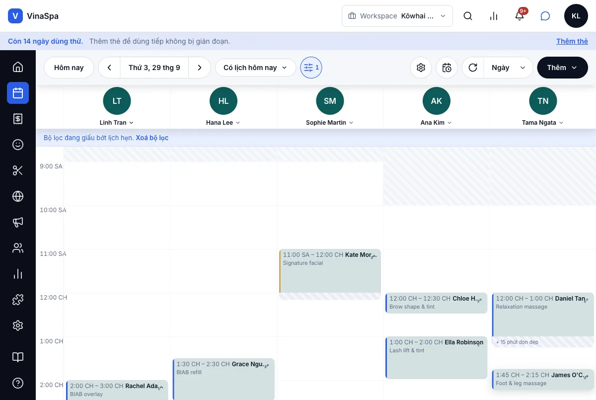This screenshot has height=400, width=596.
Task: Open the puzzle piece add-ons icon
Action: point(18,300)
